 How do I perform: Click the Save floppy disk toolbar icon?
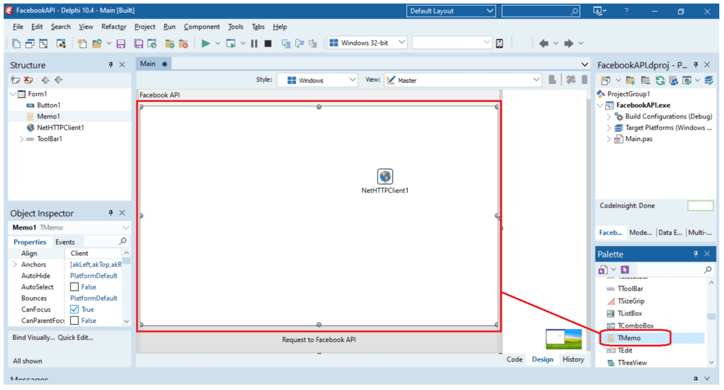pos(121,43)
